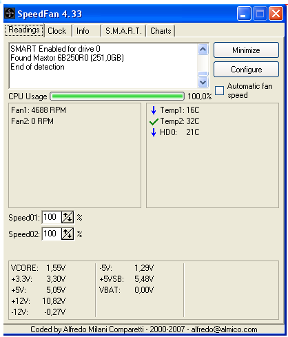Click the alfredo@almico.com status bar text
Viewport: 288px width, 337px height.
click(224, 329)
